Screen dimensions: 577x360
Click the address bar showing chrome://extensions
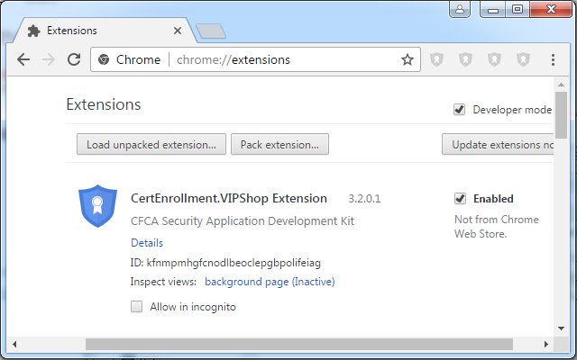pyautogui.click(x=255, y=59)
